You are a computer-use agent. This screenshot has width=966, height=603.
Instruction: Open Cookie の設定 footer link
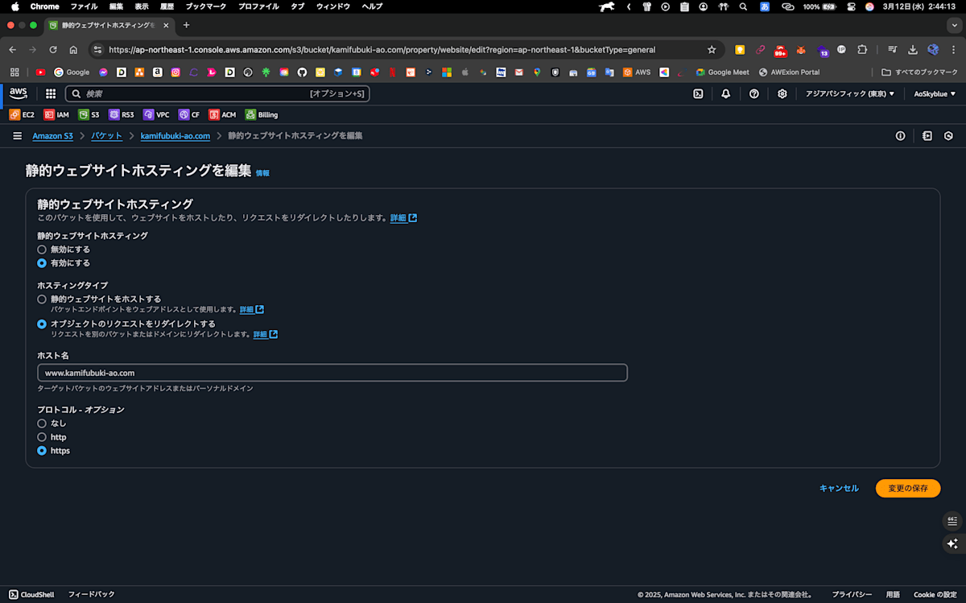pos(935,594)
